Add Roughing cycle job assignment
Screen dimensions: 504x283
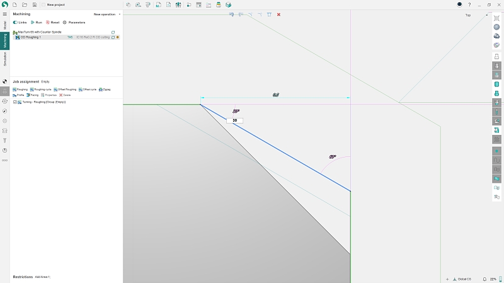click(x=40, y=90)
